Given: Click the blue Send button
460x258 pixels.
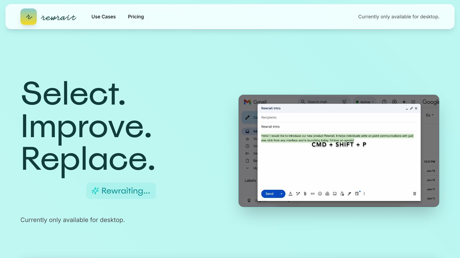Looking at the screenshot, I should coord(269,194).
